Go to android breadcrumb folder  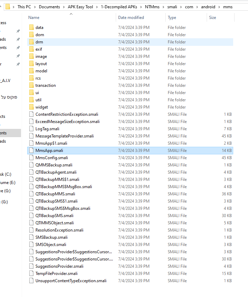(208, 7)
